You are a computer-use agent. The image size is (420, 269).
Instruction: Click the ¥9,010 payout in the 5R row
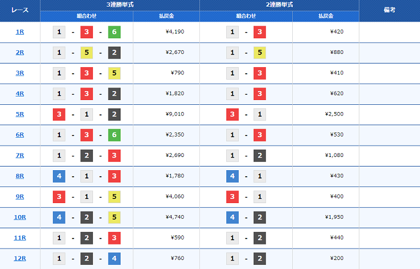[x=179, y=114]
